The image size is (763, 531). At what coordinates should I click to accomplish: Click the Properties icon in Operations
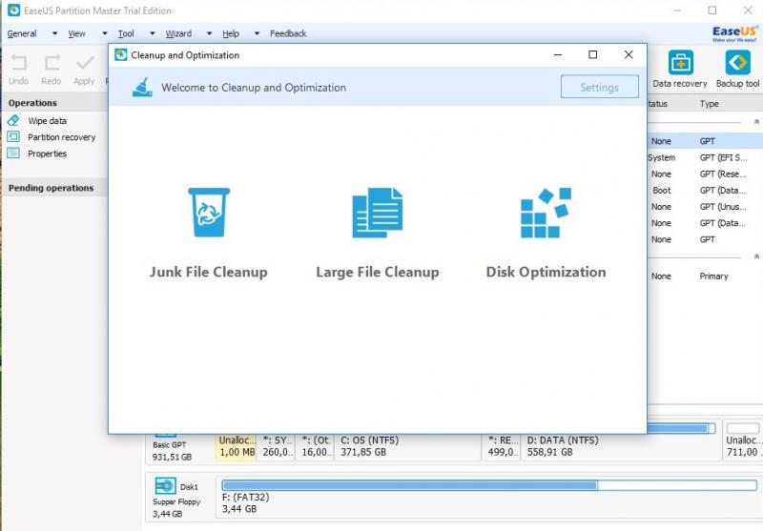point(13,153)
